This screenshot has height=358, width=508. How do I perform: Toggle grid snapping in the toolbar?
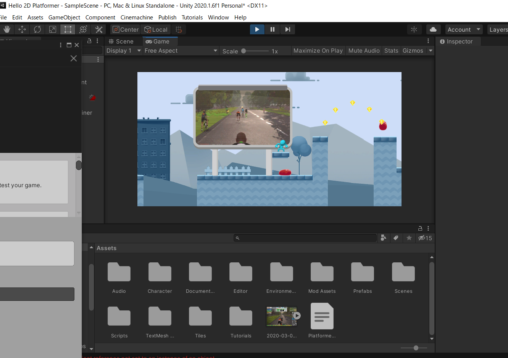pyautogui.click(x=178, y=29)
